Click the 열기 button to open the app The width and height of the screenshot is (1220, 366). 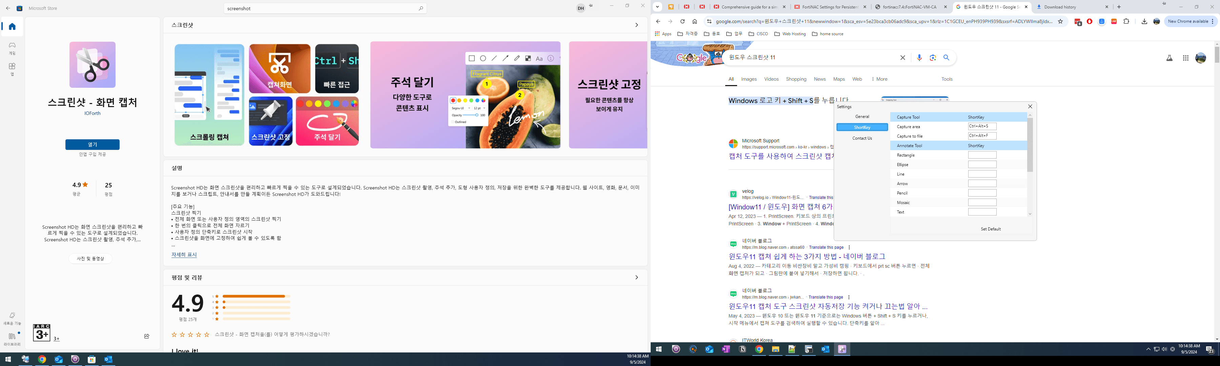(93, 144)
